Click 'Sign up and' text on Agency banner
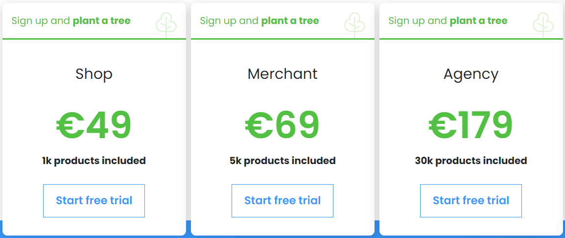 (418, 21)
